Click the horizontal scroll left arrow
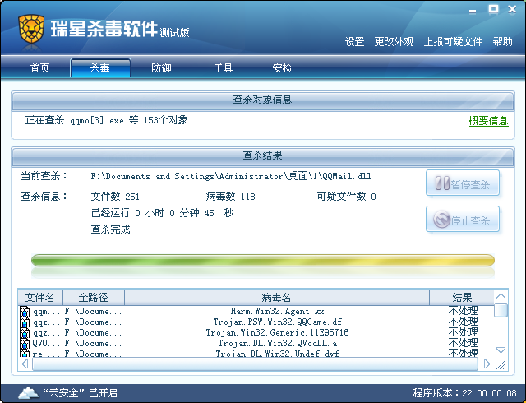The width and height of the screenshot is (526, 403). click(x=25, y=364)
